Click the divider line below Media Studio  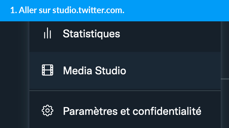pyautogui.click(x=125, y=91)
